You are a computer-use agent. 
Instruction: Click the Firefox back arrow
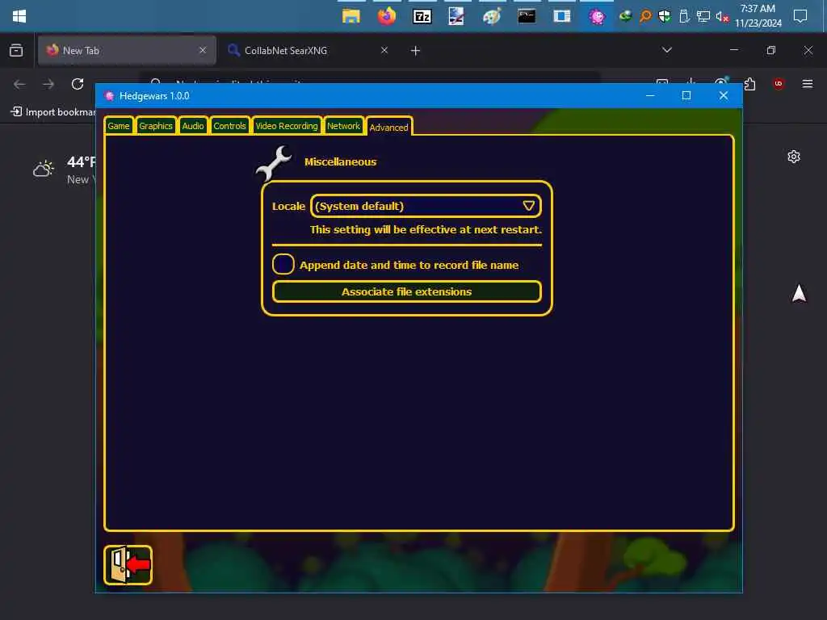[x=19, y=84]
